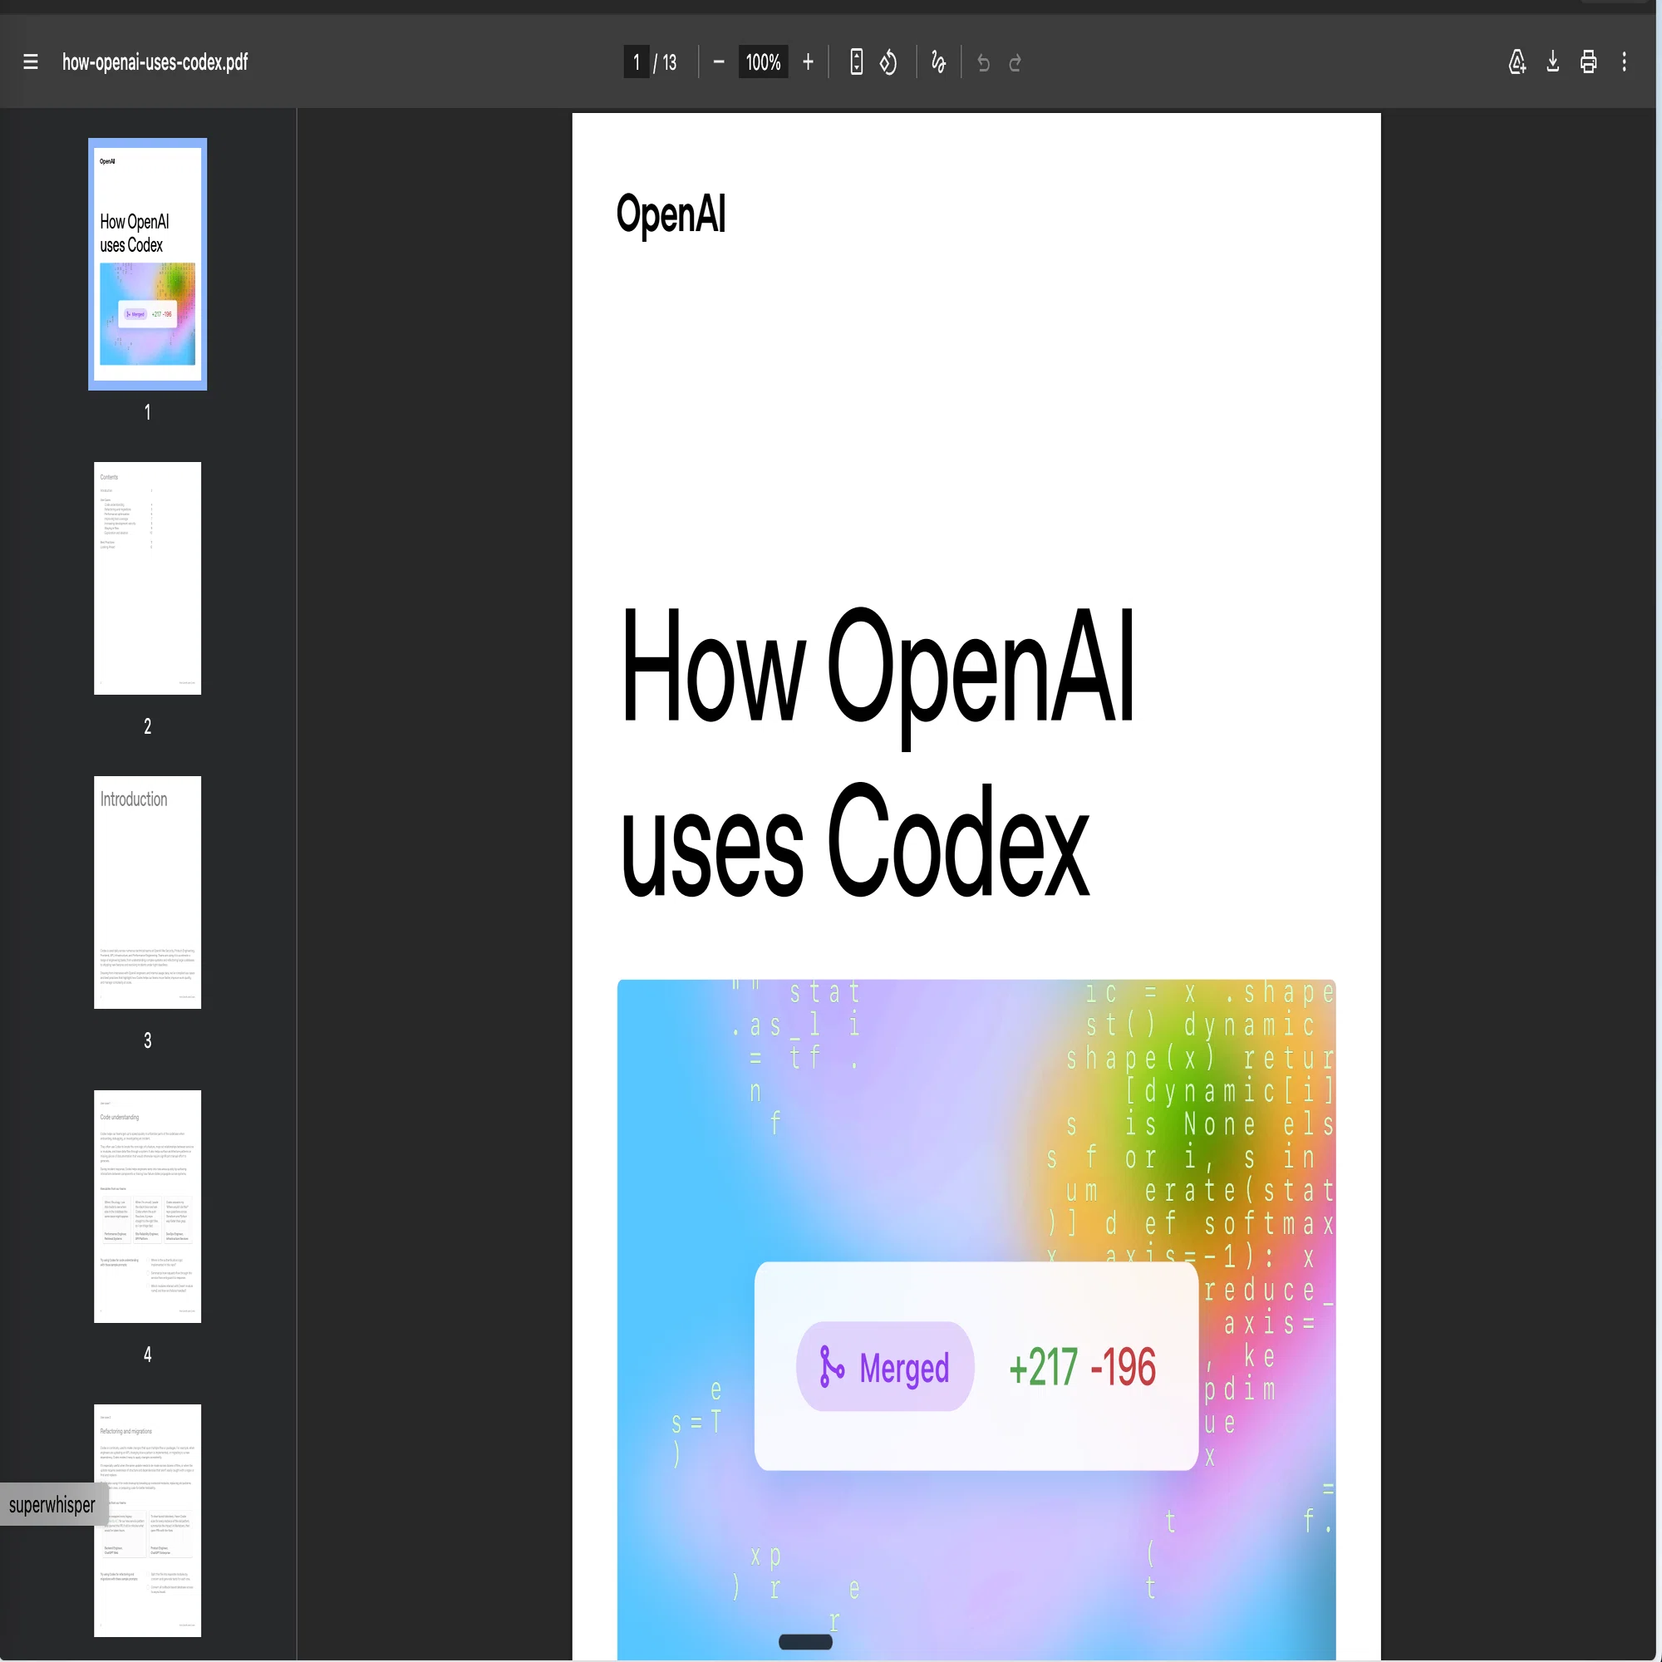
Task: Click the OpenAI logo text on page
Action: (x=671, y=215)
